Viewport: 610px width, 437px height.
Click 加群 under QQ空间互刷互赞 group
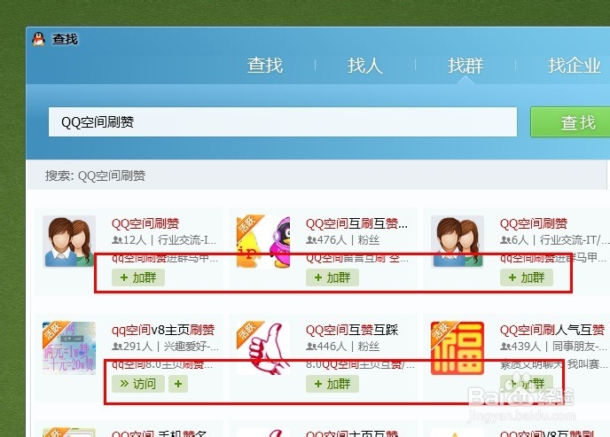coord(332,277)
